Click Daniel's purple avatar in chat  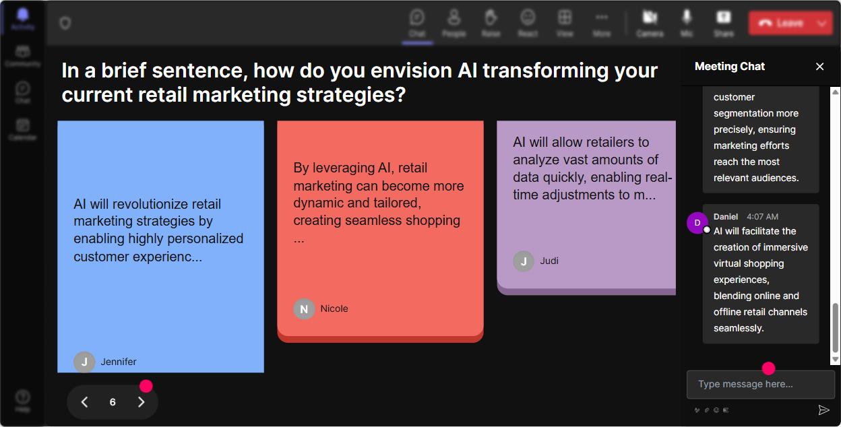click(697, 222)
